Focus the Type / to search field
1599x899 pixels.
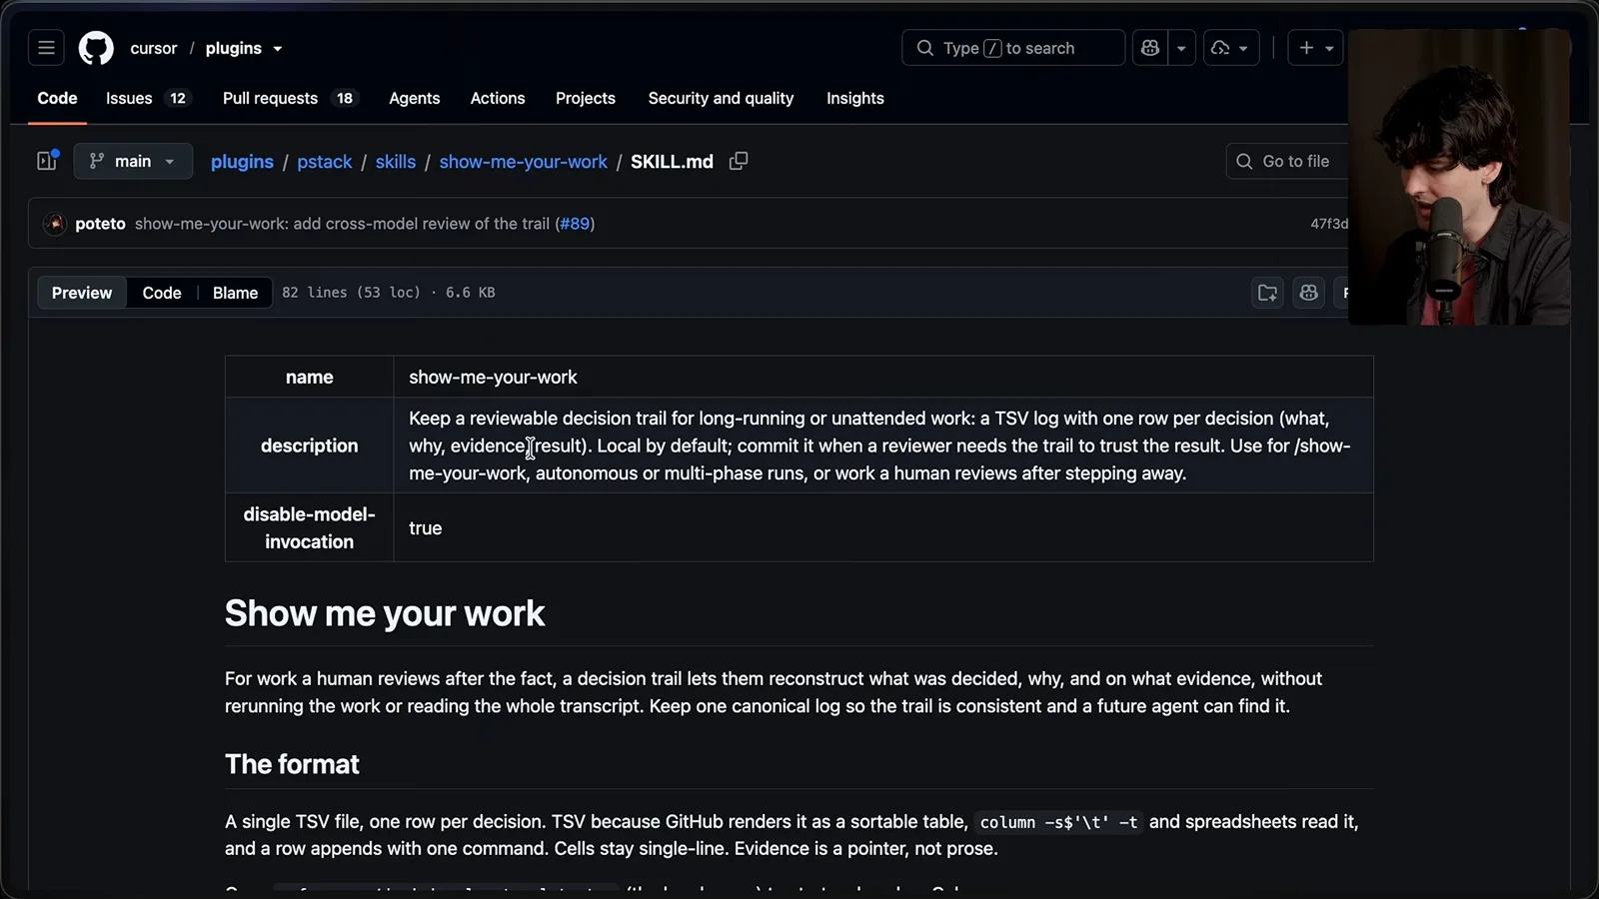point(1012,48)
